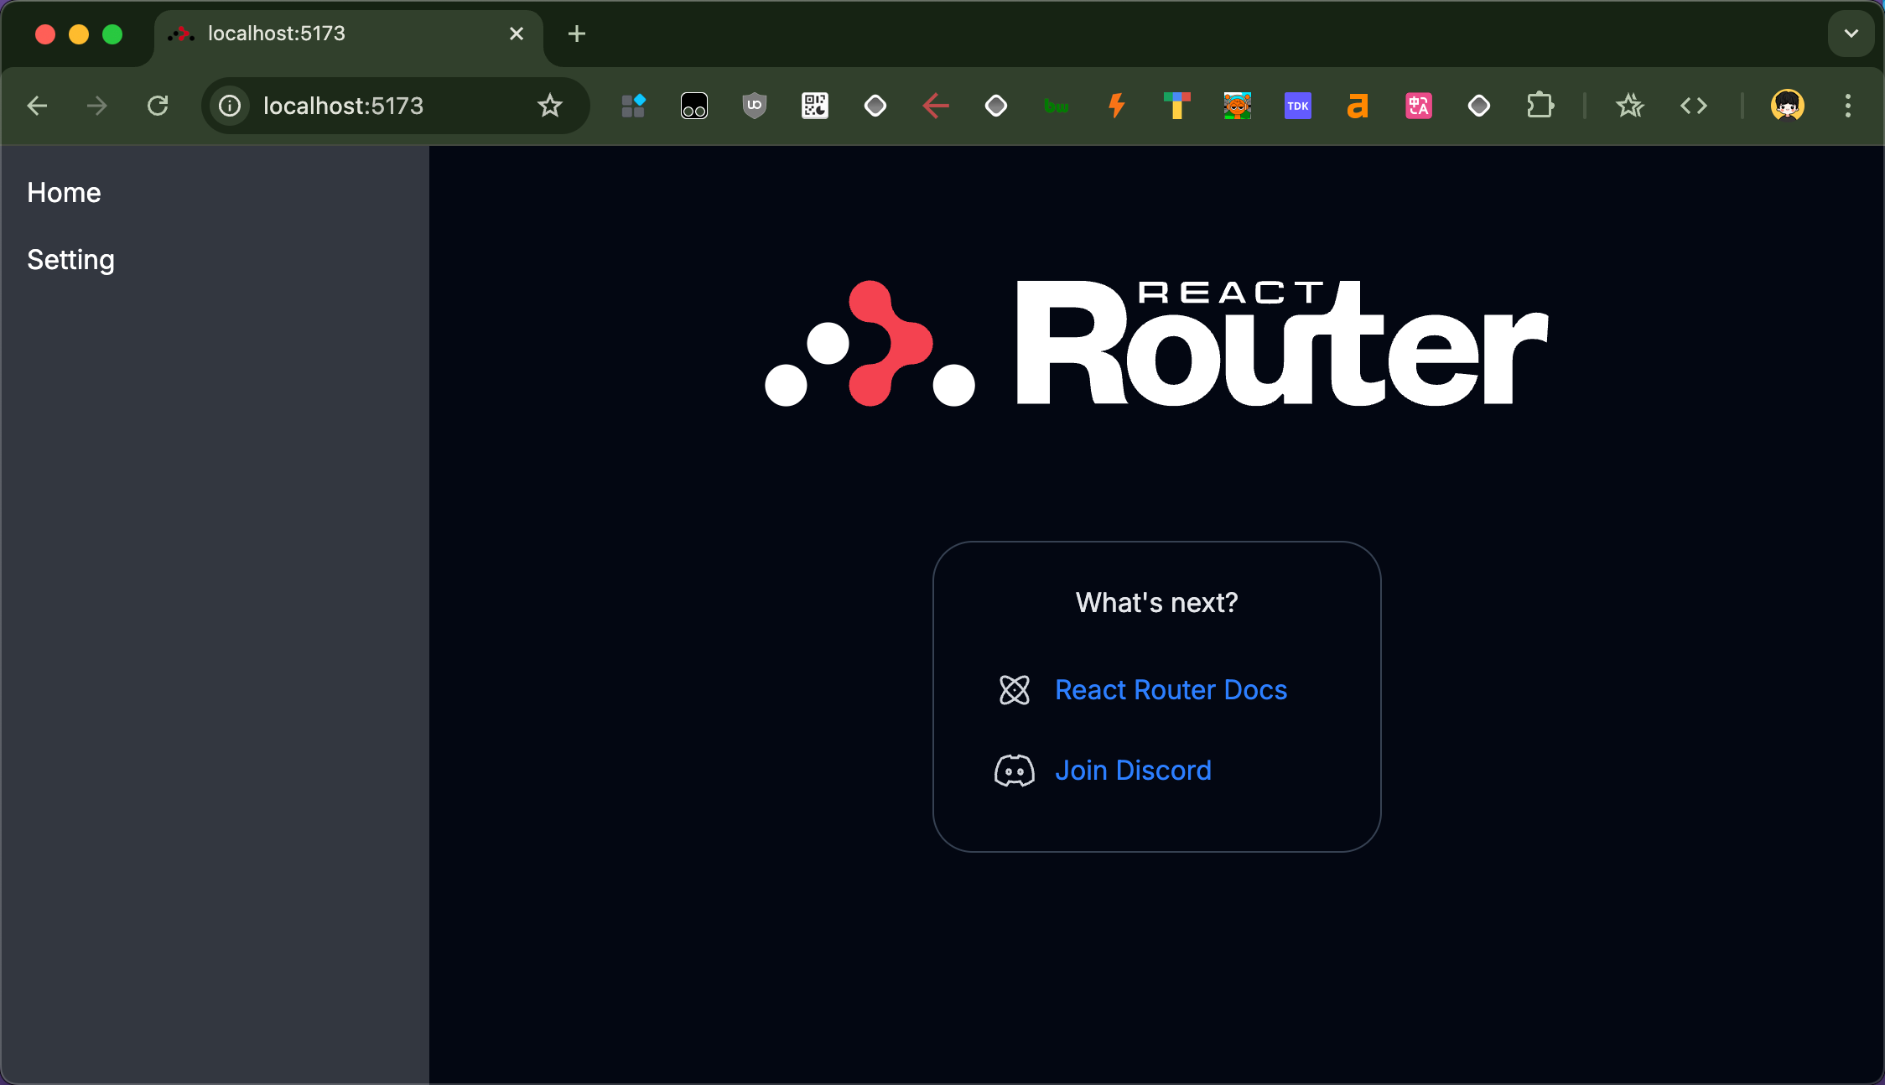
Task: Maximize the window with green button
Action: [112, 34]
